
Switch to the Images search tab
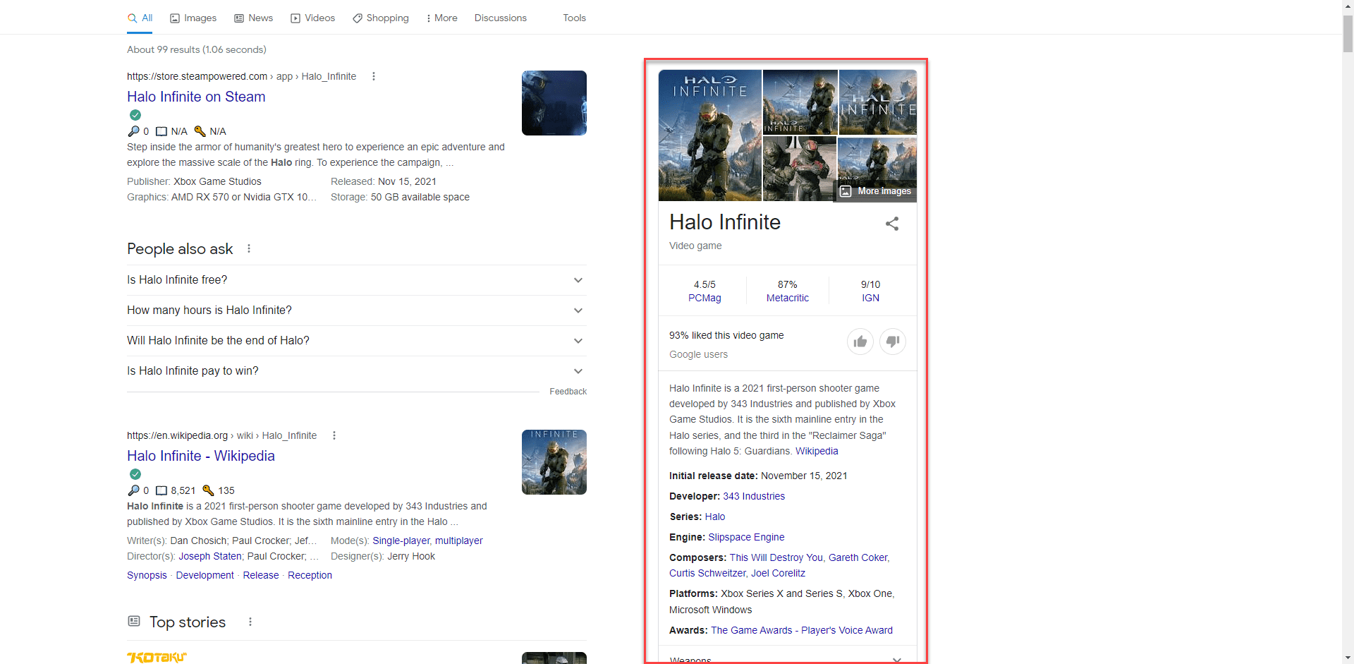[193, 18]
